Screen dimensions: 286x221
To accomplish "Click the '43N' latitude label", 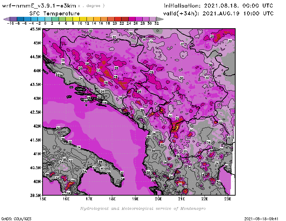I will tap(37, 98).
